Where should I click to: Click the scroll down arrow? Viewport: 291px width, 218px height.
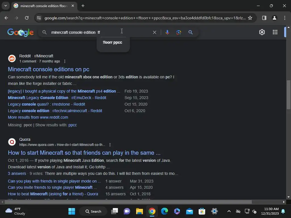pyautogui.click(x=288, y=197)
